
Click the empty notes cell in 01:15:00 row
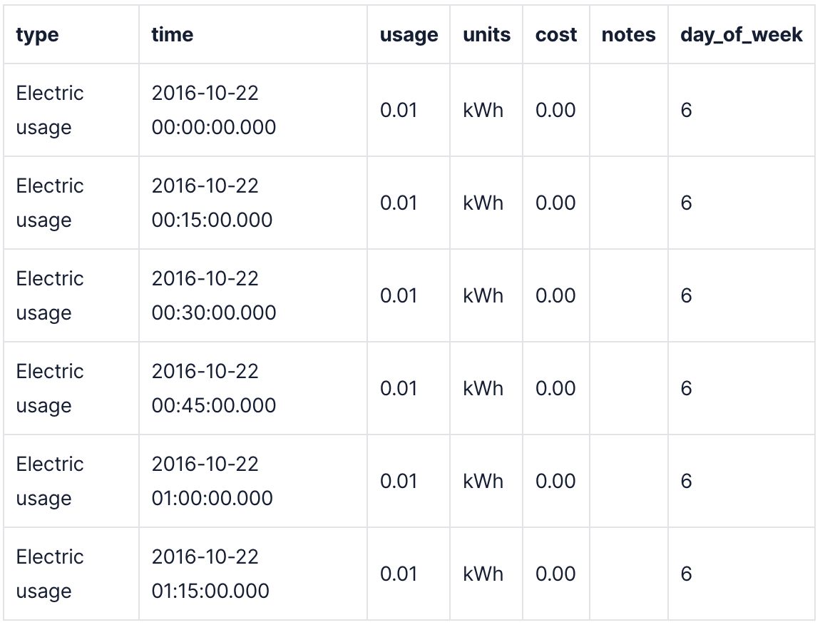click(628, 574)
